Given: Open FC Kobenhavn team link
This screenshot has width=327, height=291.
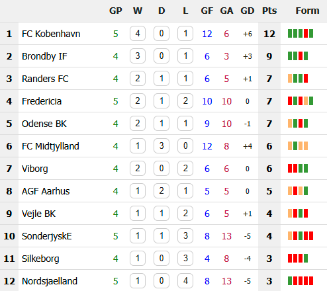Looking at the screenshot, I should pos(51,34).
